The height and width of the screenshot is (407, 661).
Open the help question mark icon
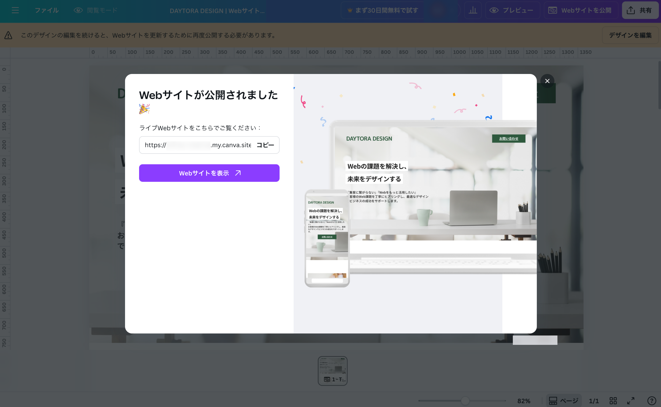(x=652, y=401)
